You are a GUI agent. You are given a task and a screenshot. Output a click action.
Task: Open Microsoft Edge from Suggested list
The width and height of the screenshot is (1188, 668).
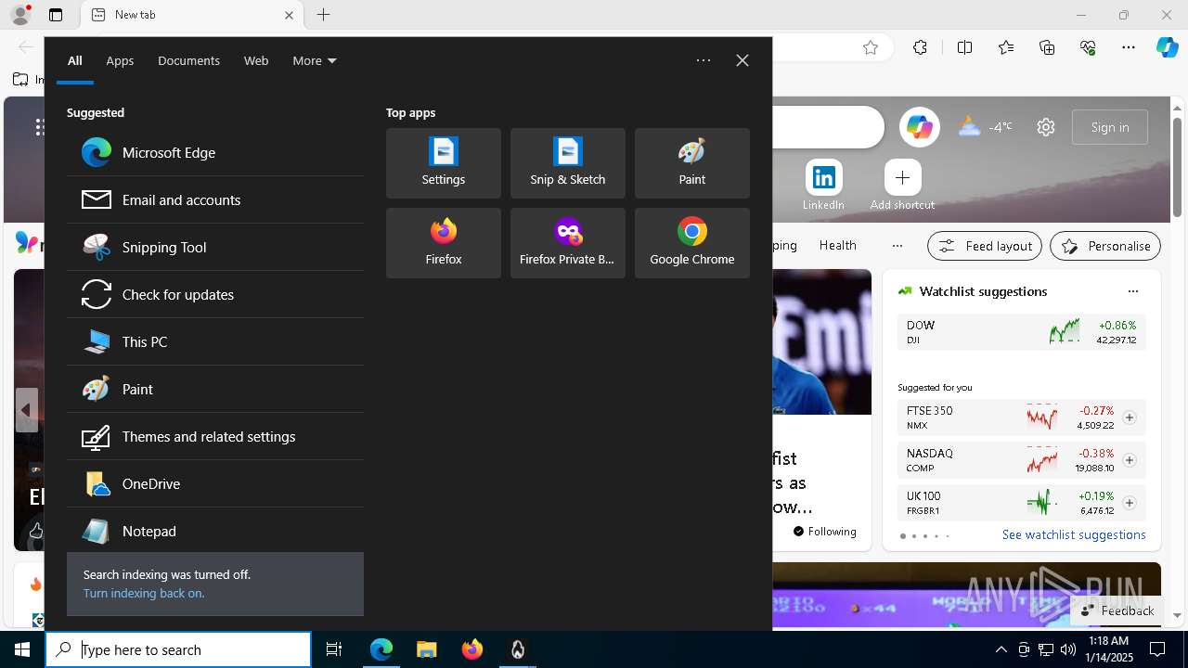215,152
